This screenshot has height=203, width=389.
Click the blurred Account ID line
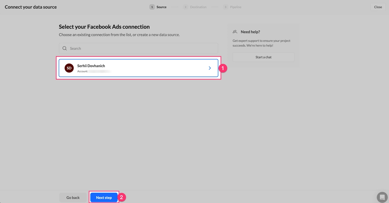coord(99,71)
